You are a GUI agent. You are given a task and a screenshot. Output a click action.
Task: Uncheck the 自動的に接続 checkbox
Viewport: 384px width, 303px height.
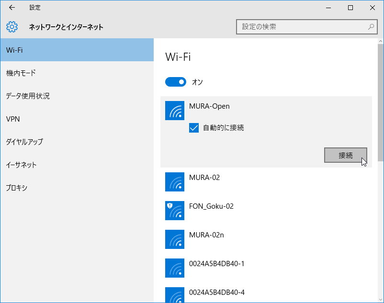(194, 128)
